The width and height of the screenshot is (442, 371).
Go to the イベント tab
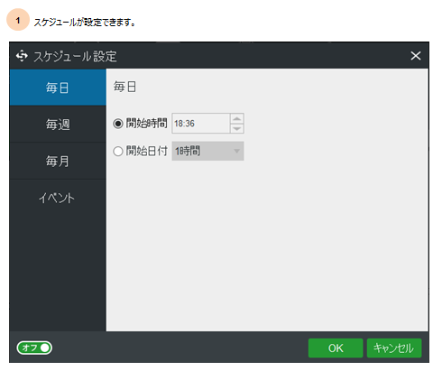click(x=58, y=198)
